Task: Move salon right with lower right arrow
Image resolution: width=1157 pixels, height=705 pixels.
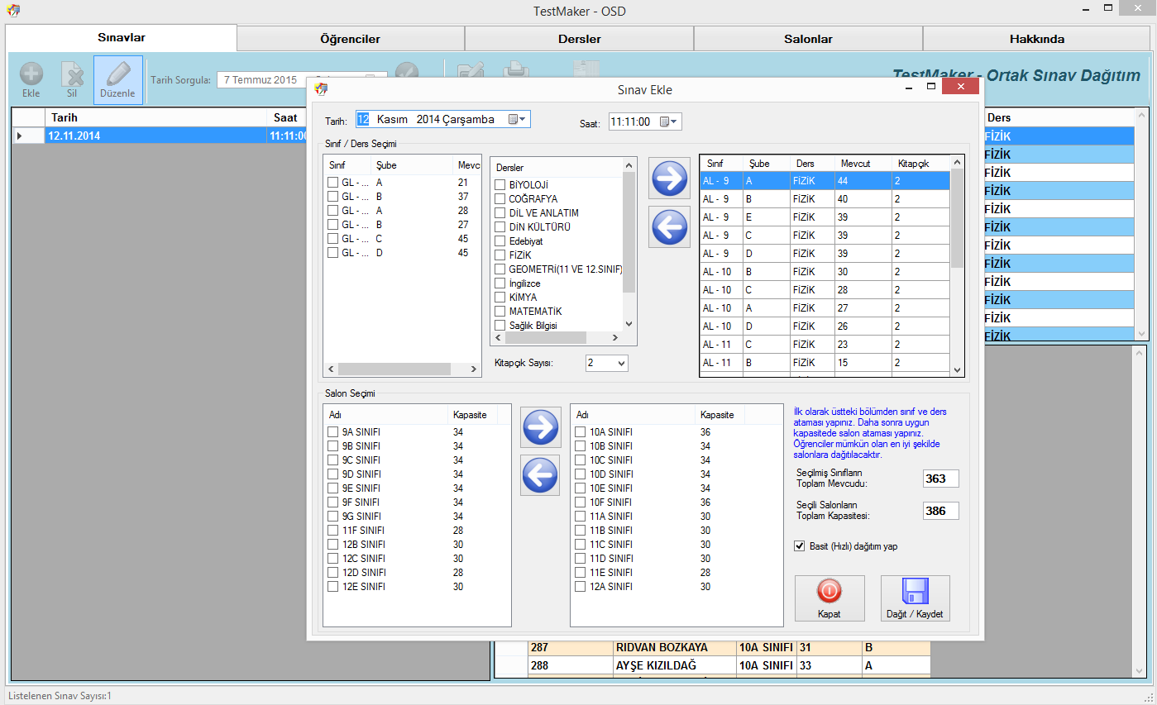Action: coord(540,426)
